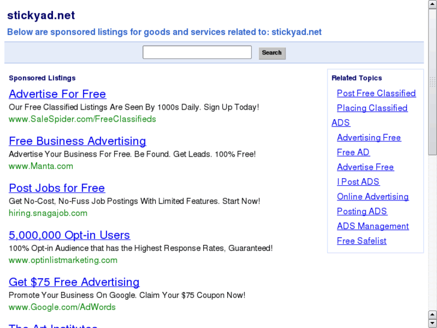Visit the hiring.snagajob.com URL link
Viewport: 437px width, 328px height.
click(x=48, y=212)
